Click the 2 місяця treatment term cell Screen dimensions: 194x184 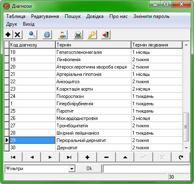(157, 89)
